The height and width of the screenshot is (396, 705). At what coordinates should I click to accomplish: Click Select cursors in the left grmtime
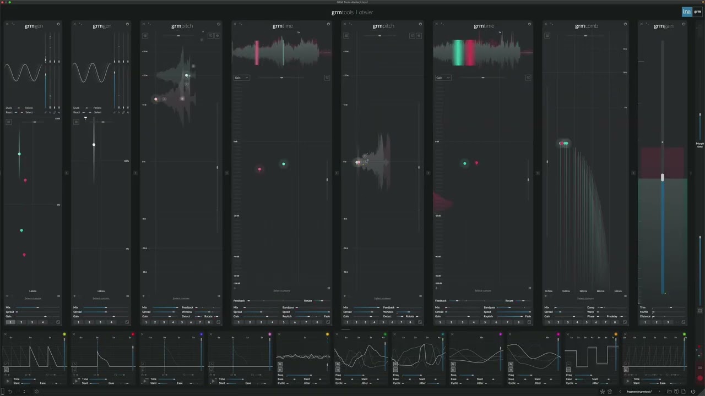click(x=281, y=291)
